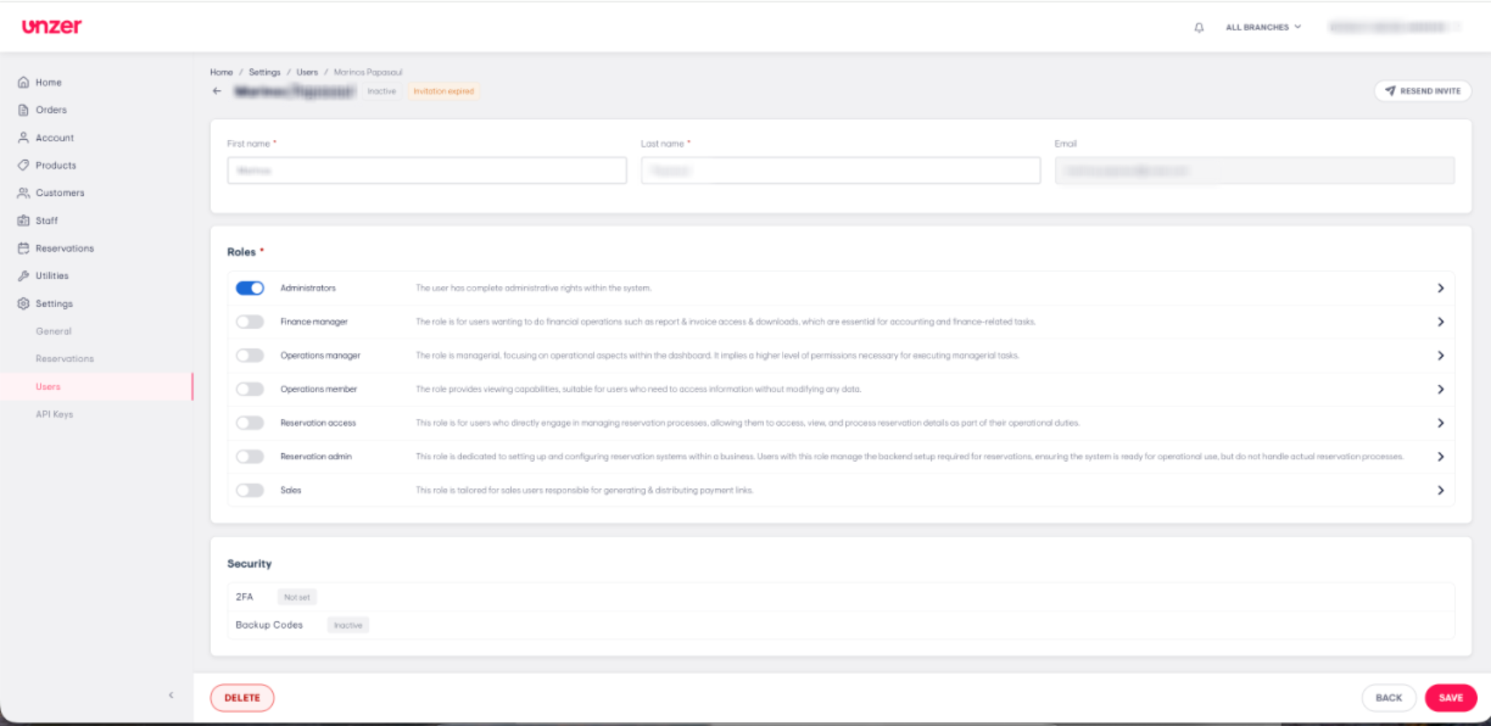
Task: Go to Users breadcrumb link
Action: (x=307, y=72)
